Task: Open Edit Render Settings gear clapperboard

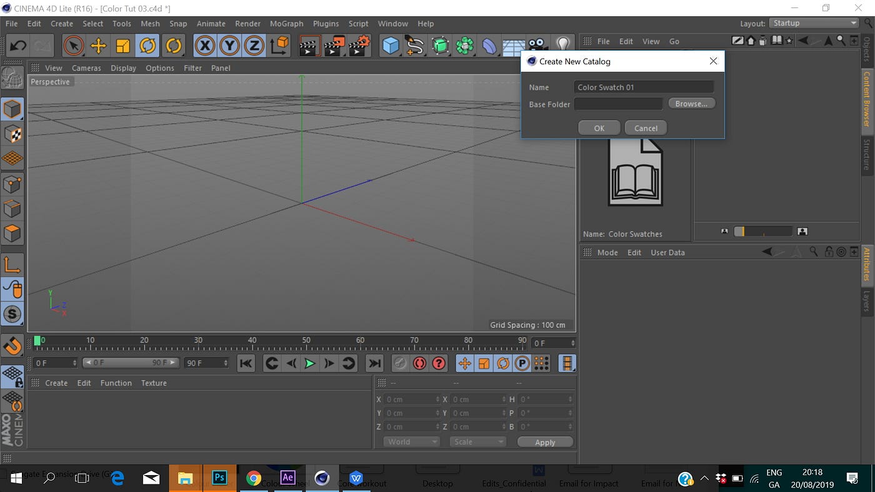Action: (x=359, y=46)
